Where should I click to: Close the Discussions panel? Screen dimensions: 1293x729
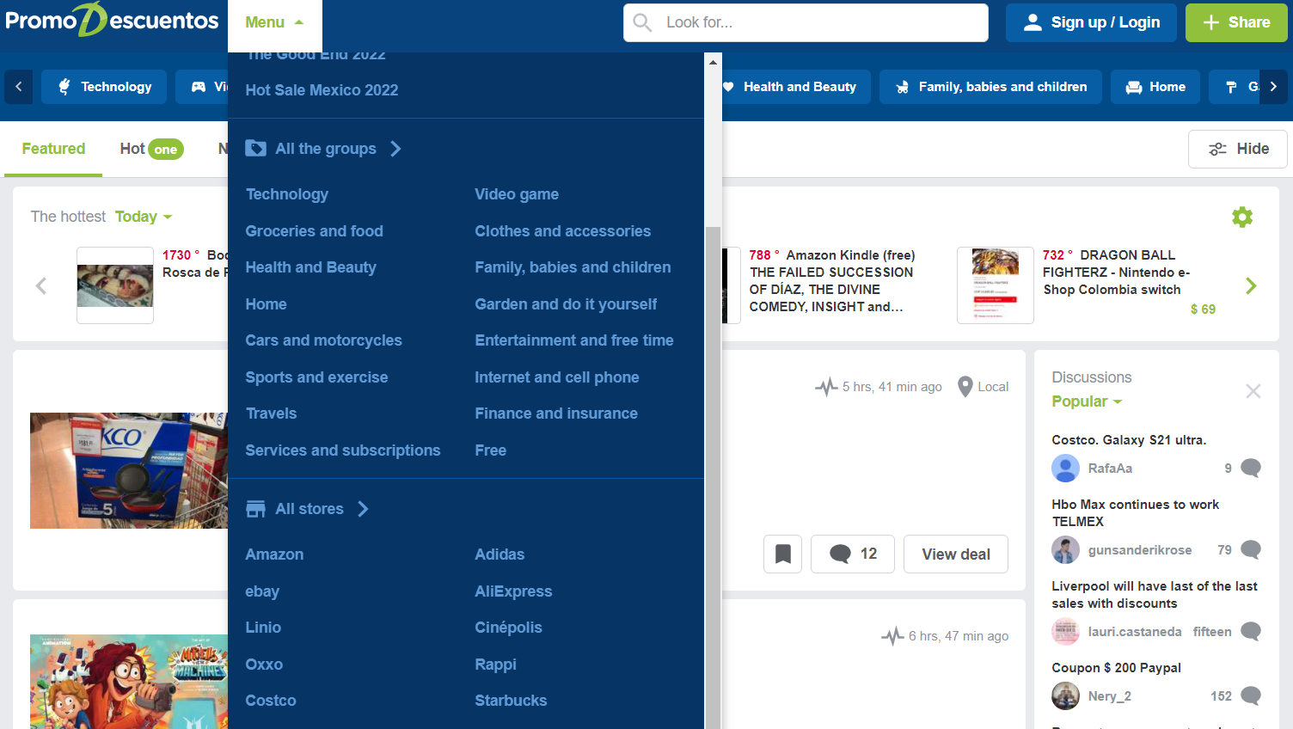click(1253, 391)
